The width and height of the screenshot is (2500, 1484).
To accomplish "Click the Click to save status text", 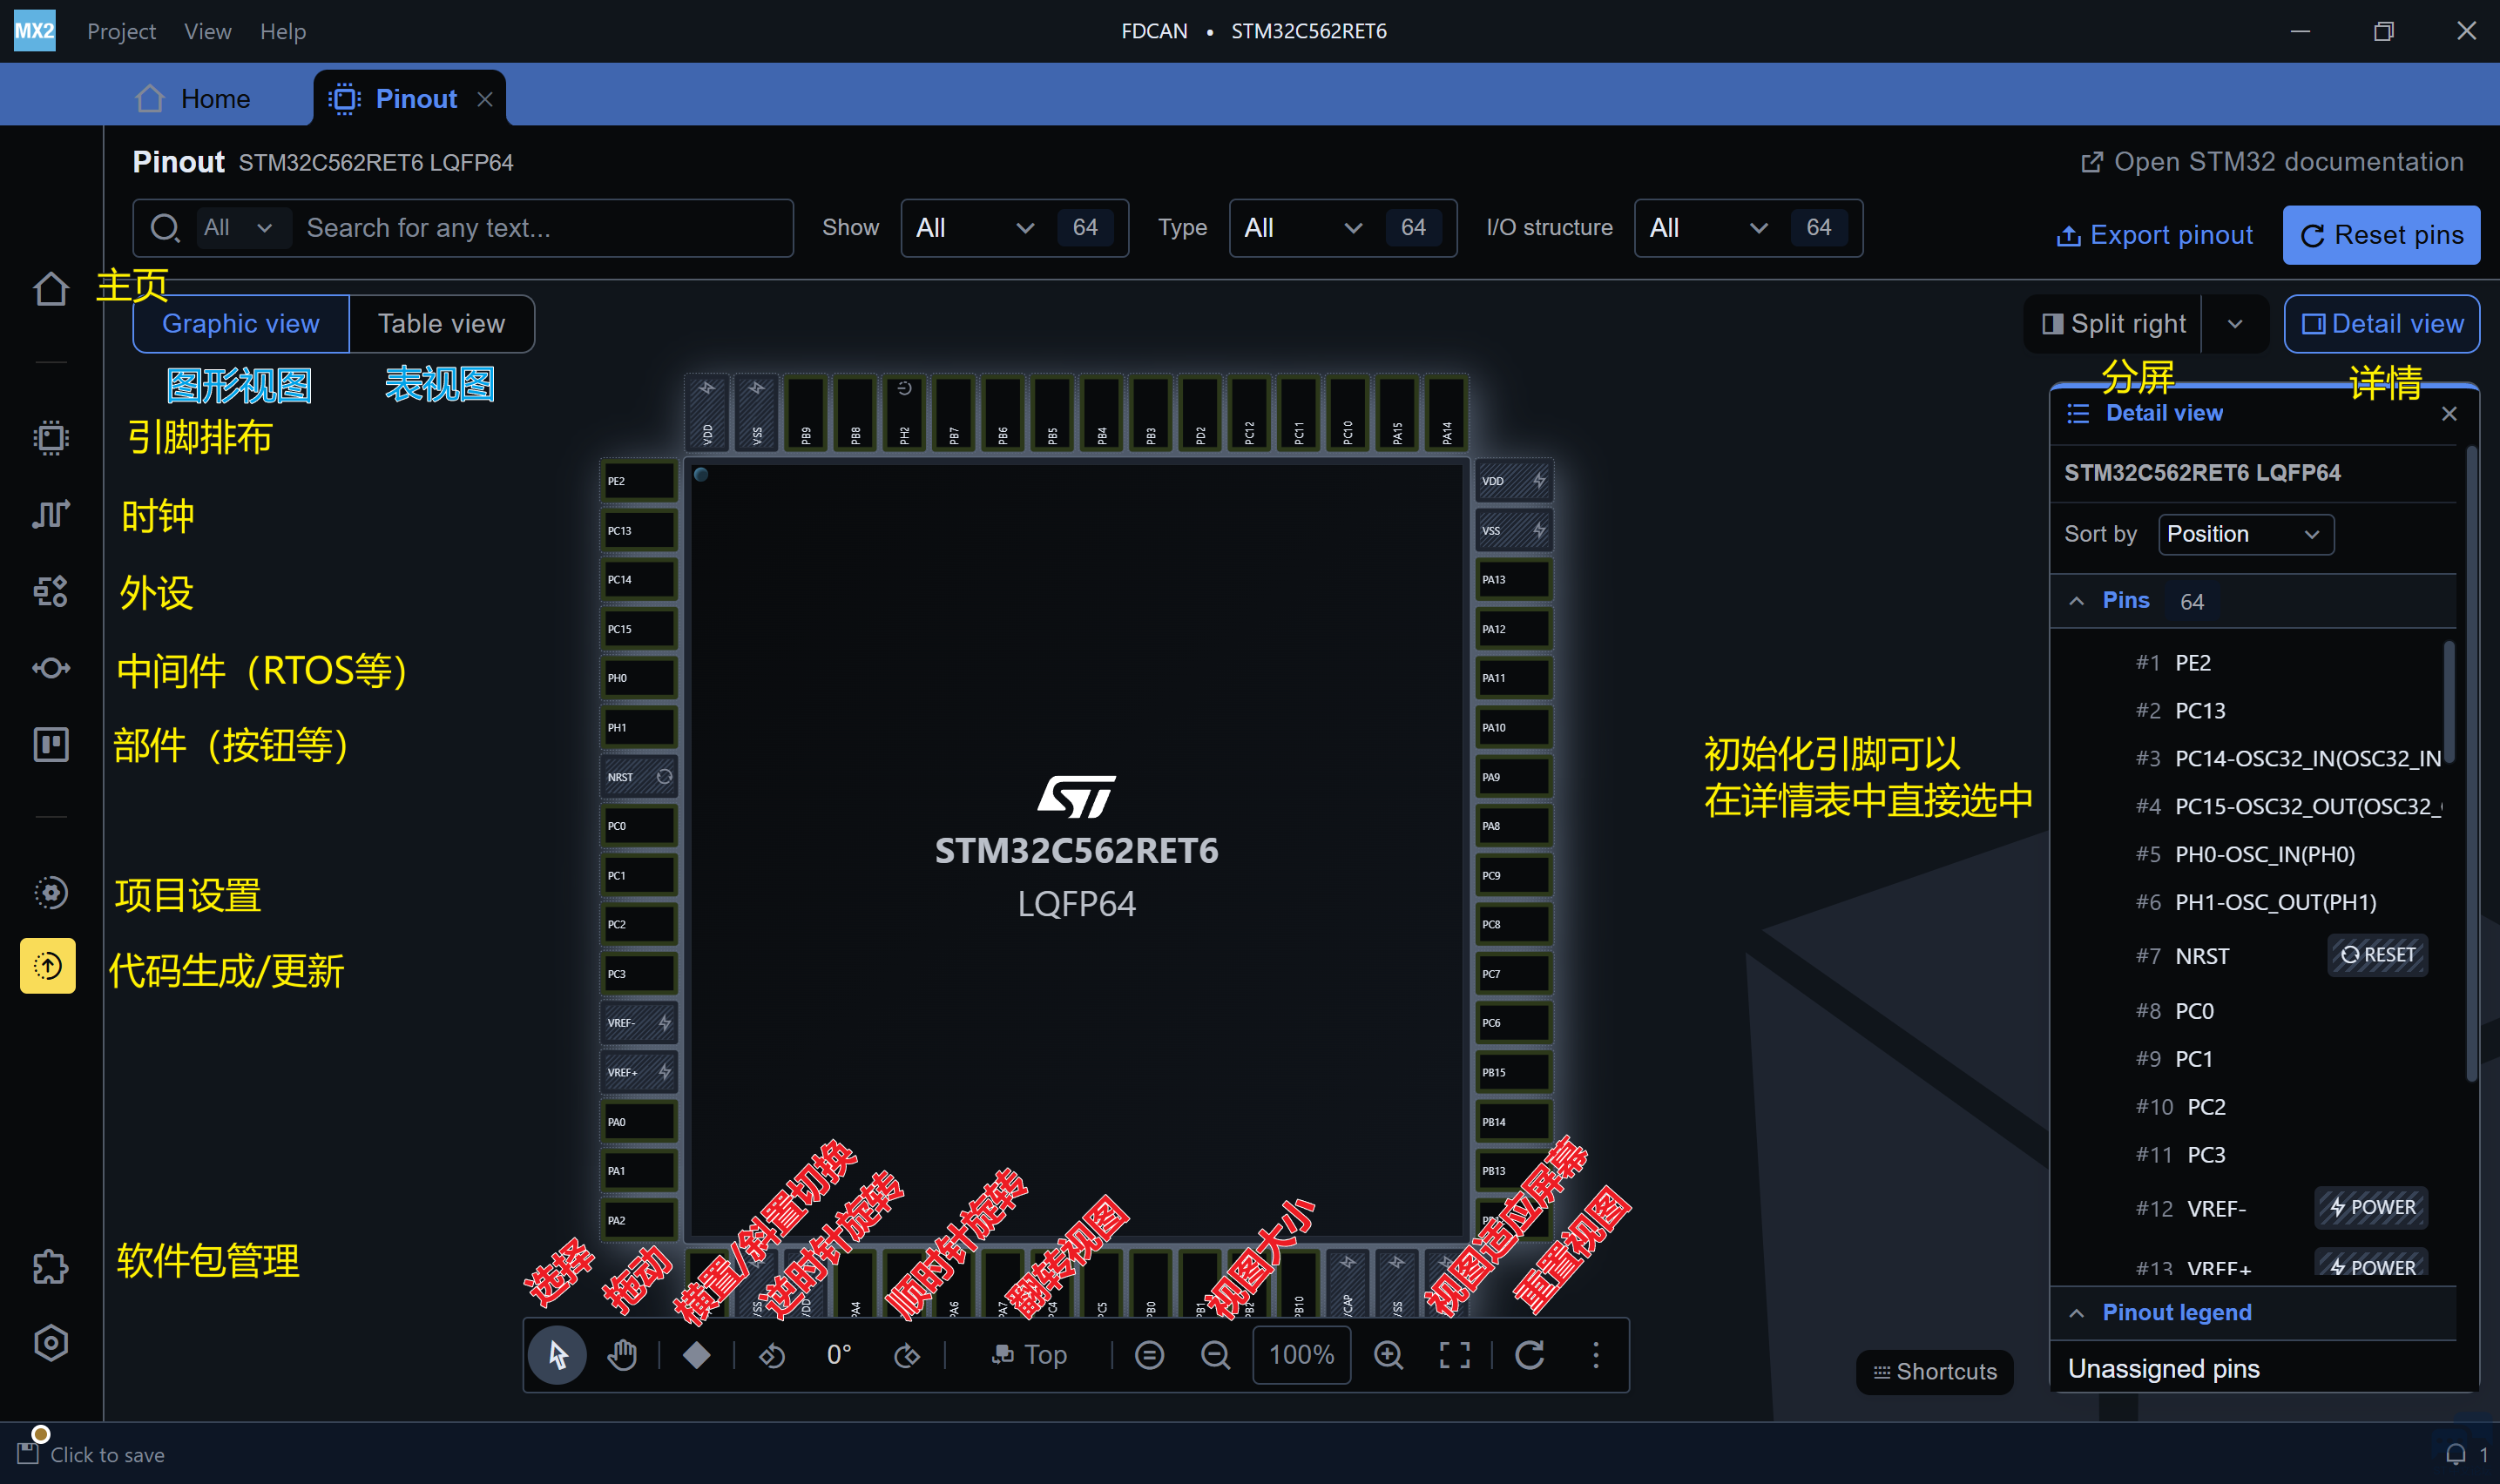I will click(x=107, y=1455).
